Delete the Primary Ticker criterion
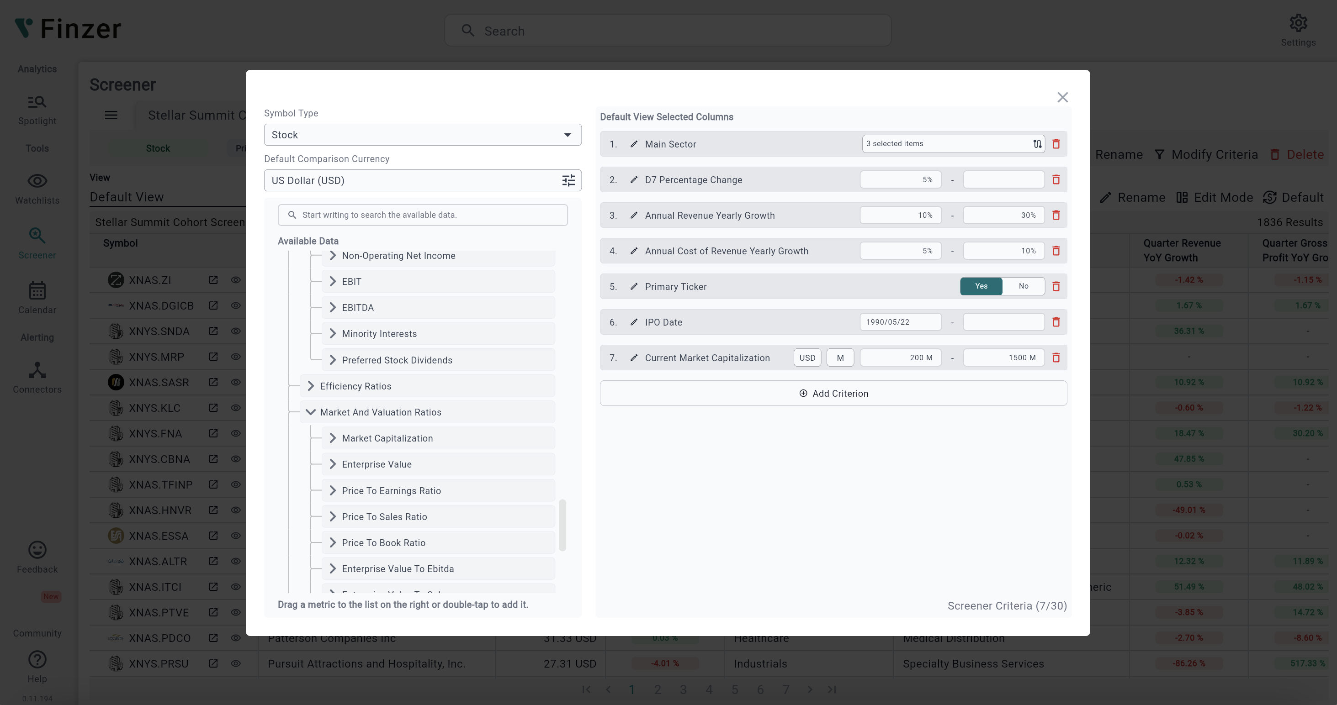This screenshot has height=705, width=1337. click(x=1056, y=286)
